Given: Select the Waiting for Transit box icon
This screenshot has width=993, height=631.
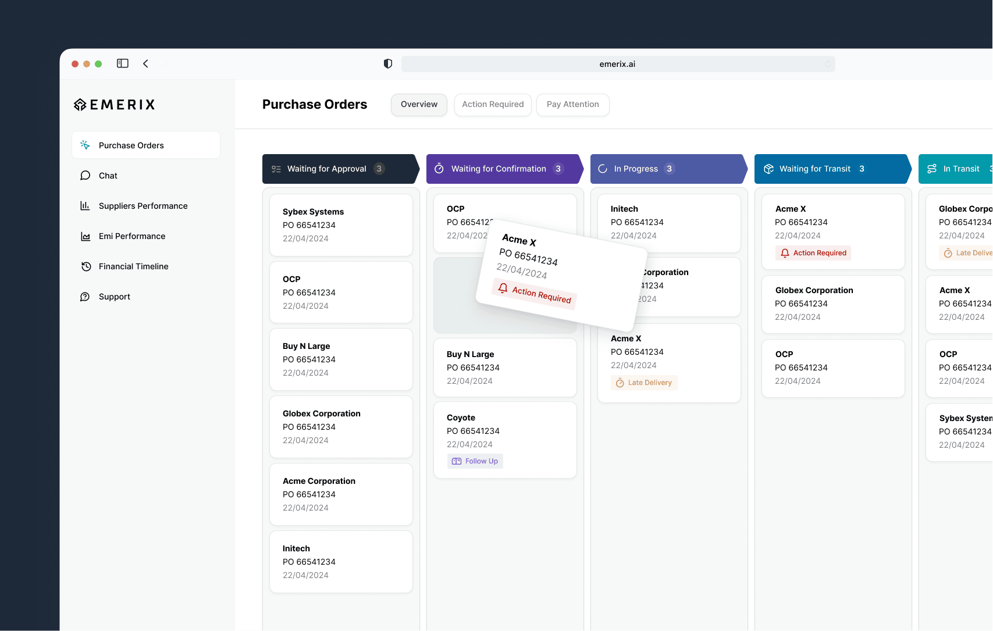Looking at the screenshot, I should (x=768, y=169).
